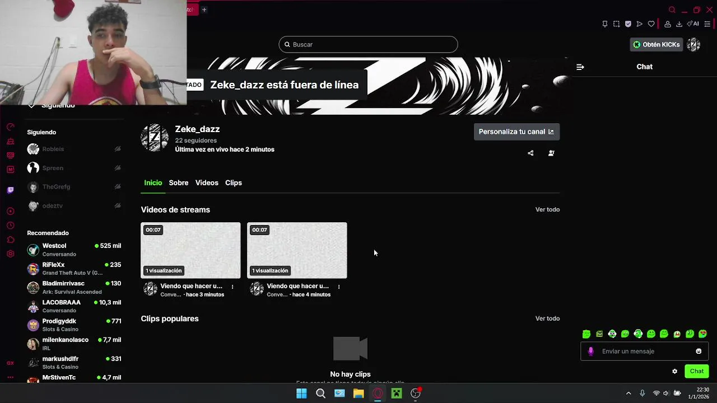Click the Enviar un mensaje input
717x403 pixels.
[645, 352]
